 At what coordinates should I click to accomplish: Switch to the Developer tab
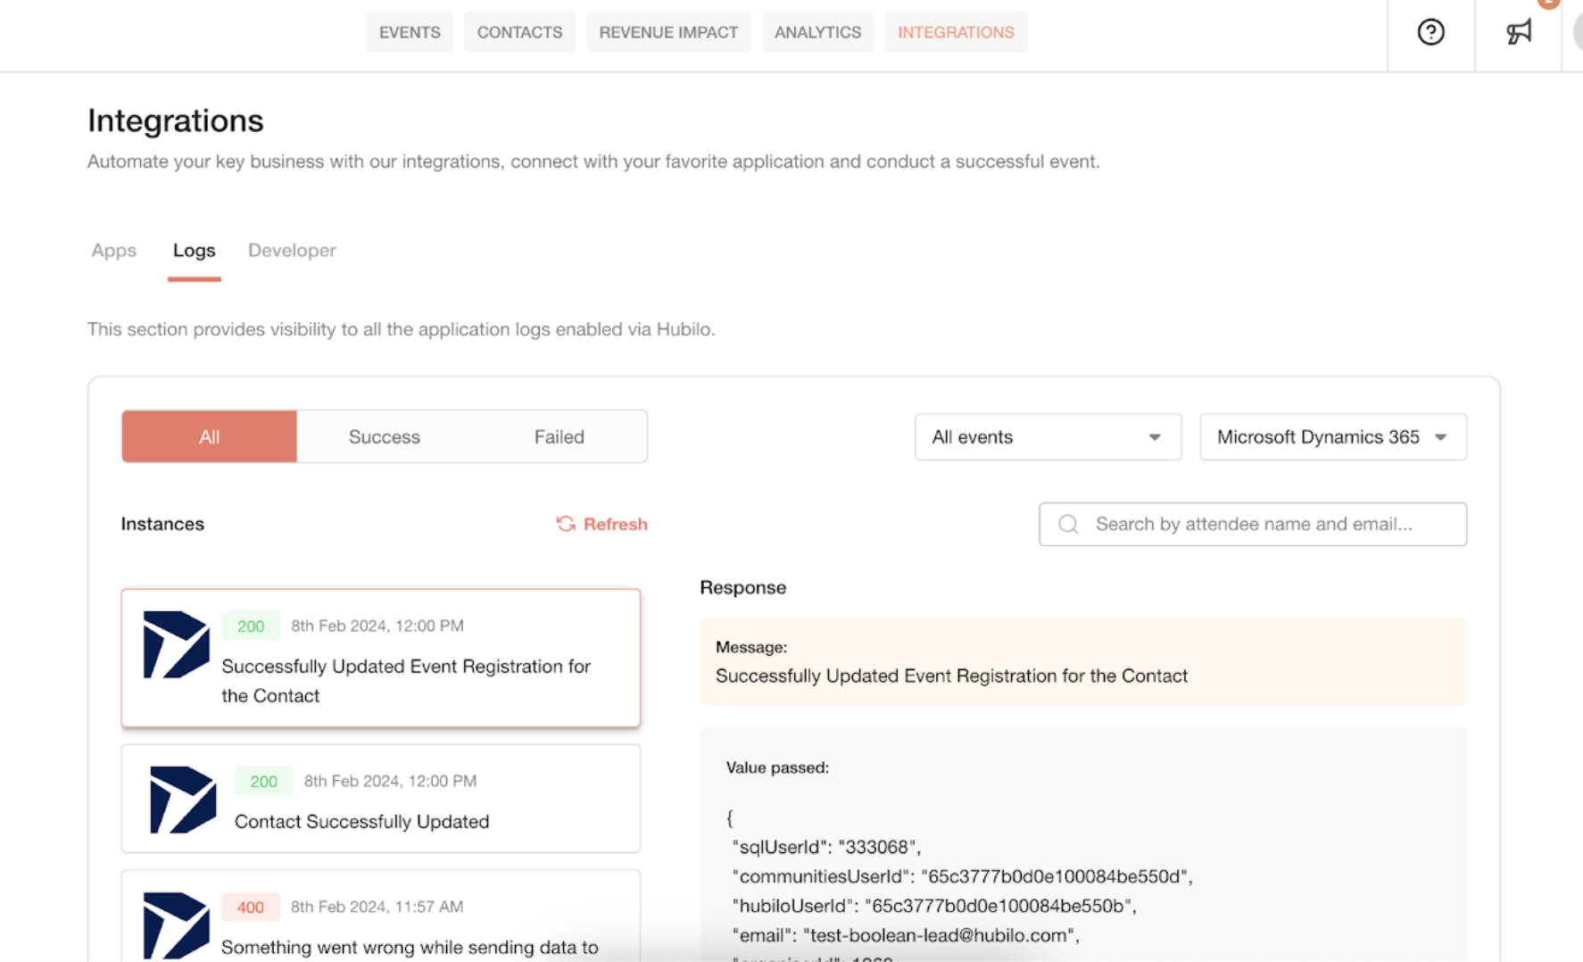[x=292, y=251]
